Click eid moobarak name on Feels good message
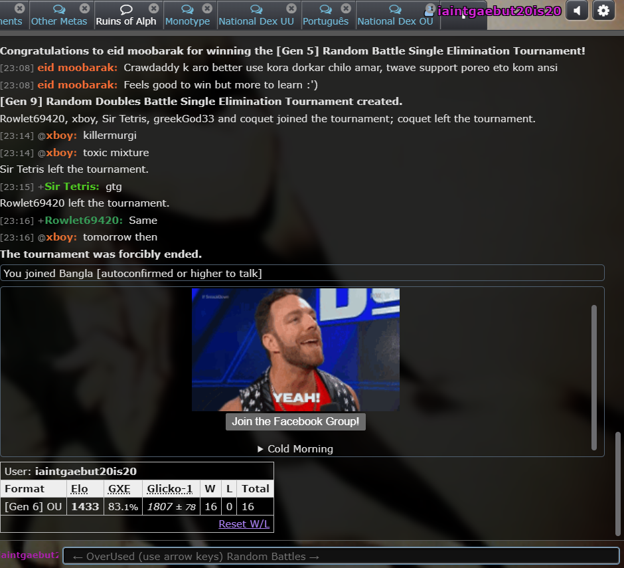Screen dimensions: 624x568 point(78,85)
